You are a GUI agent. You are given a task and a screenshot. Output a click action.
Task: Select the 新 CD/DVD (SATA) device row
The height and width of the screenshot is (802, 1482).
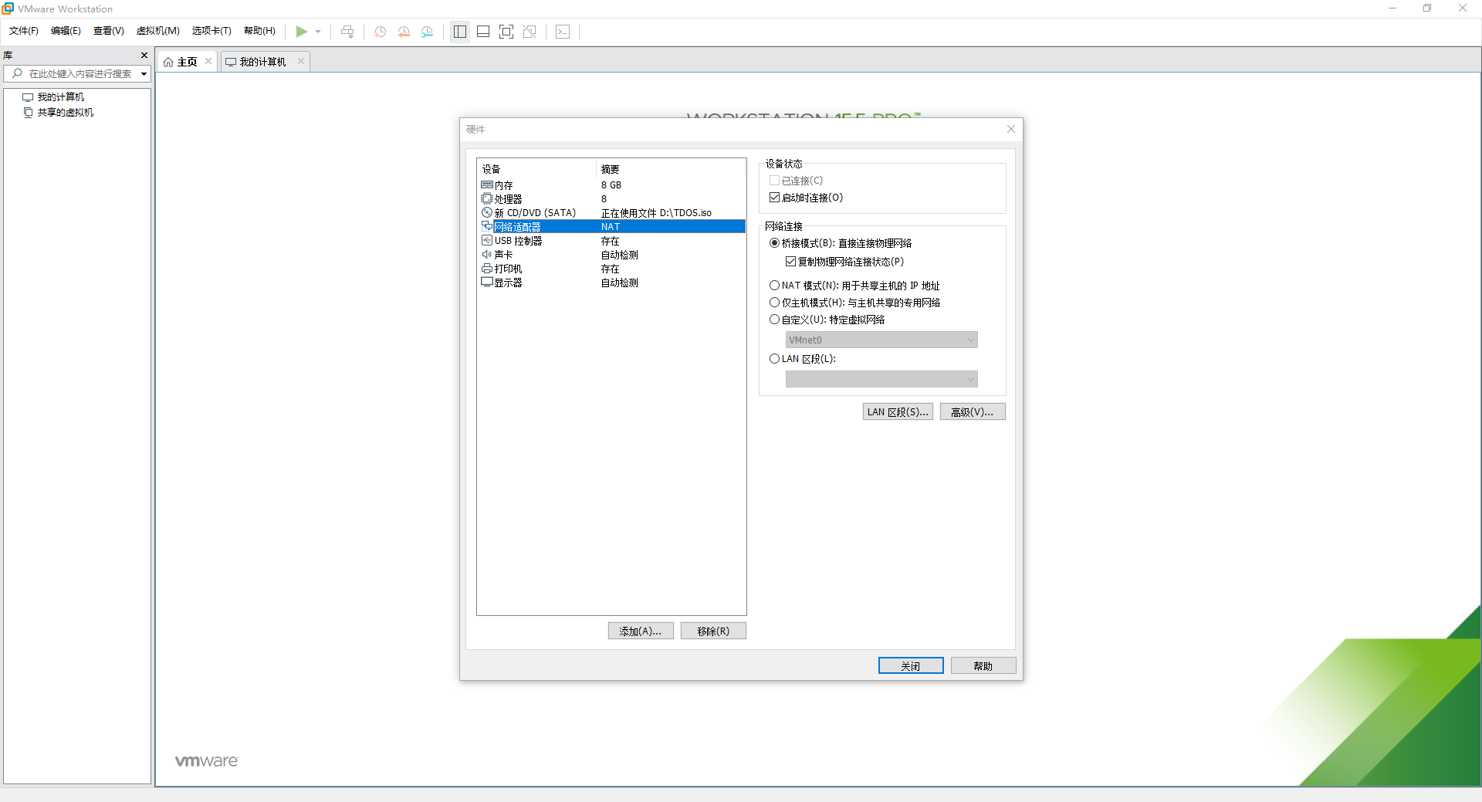[x=611, y=213]
